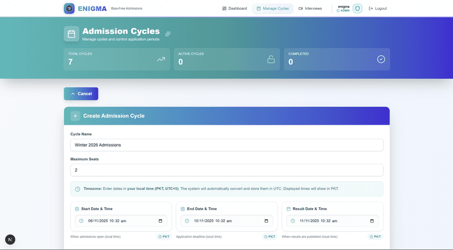Open the End Date calendar picker
Image resolution: width=453 pixels, height=250 pixels.
[266, 221]
